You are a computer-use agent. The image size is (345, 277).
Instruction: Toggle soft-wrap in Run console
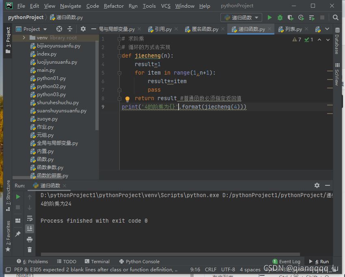click(30, 218)
